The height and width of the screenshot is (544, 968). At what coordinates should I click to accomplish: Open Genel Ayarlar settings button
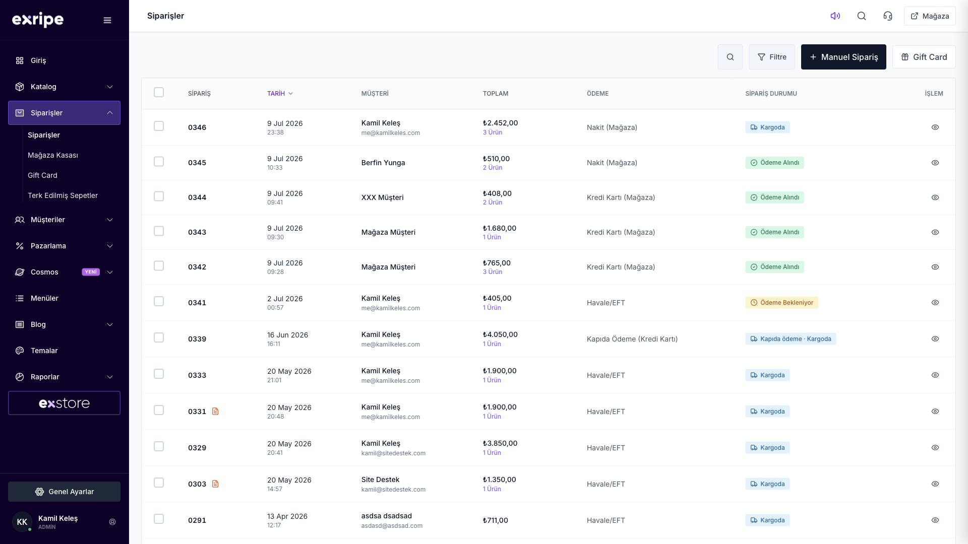[64, 492]
